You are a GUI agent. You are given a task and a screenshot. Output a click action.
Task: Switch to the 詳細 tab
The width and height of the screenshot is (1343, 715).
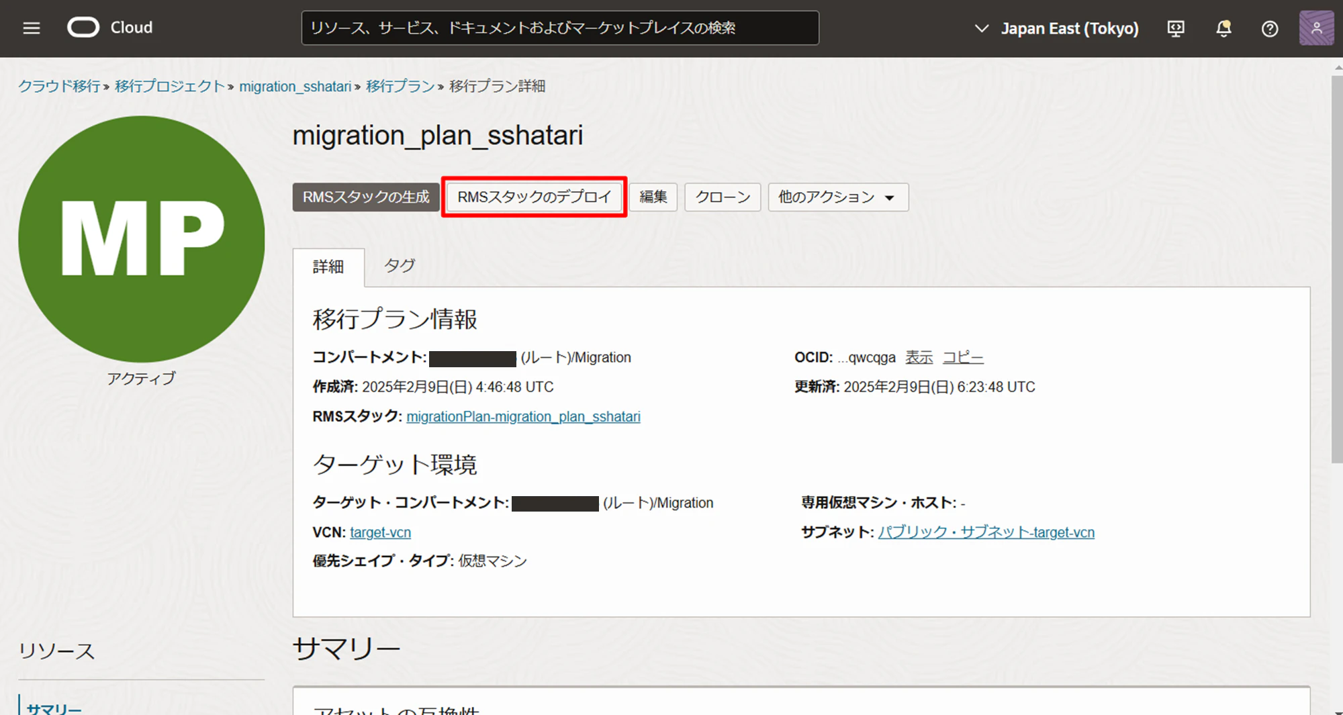(328, 267)
